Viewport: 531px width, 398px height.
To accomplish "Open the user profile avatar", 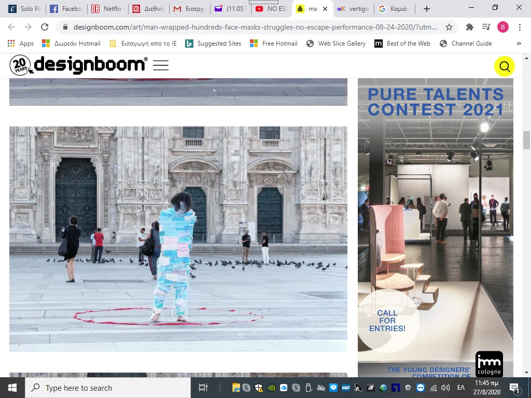I will click(x=503, y=27).
